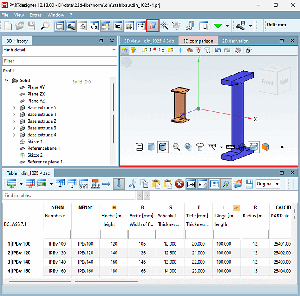The height and width of the screenshot is (296, 300).
Task: Open the Extras menu
Action: pyautogui.click(x=36, y=15)
